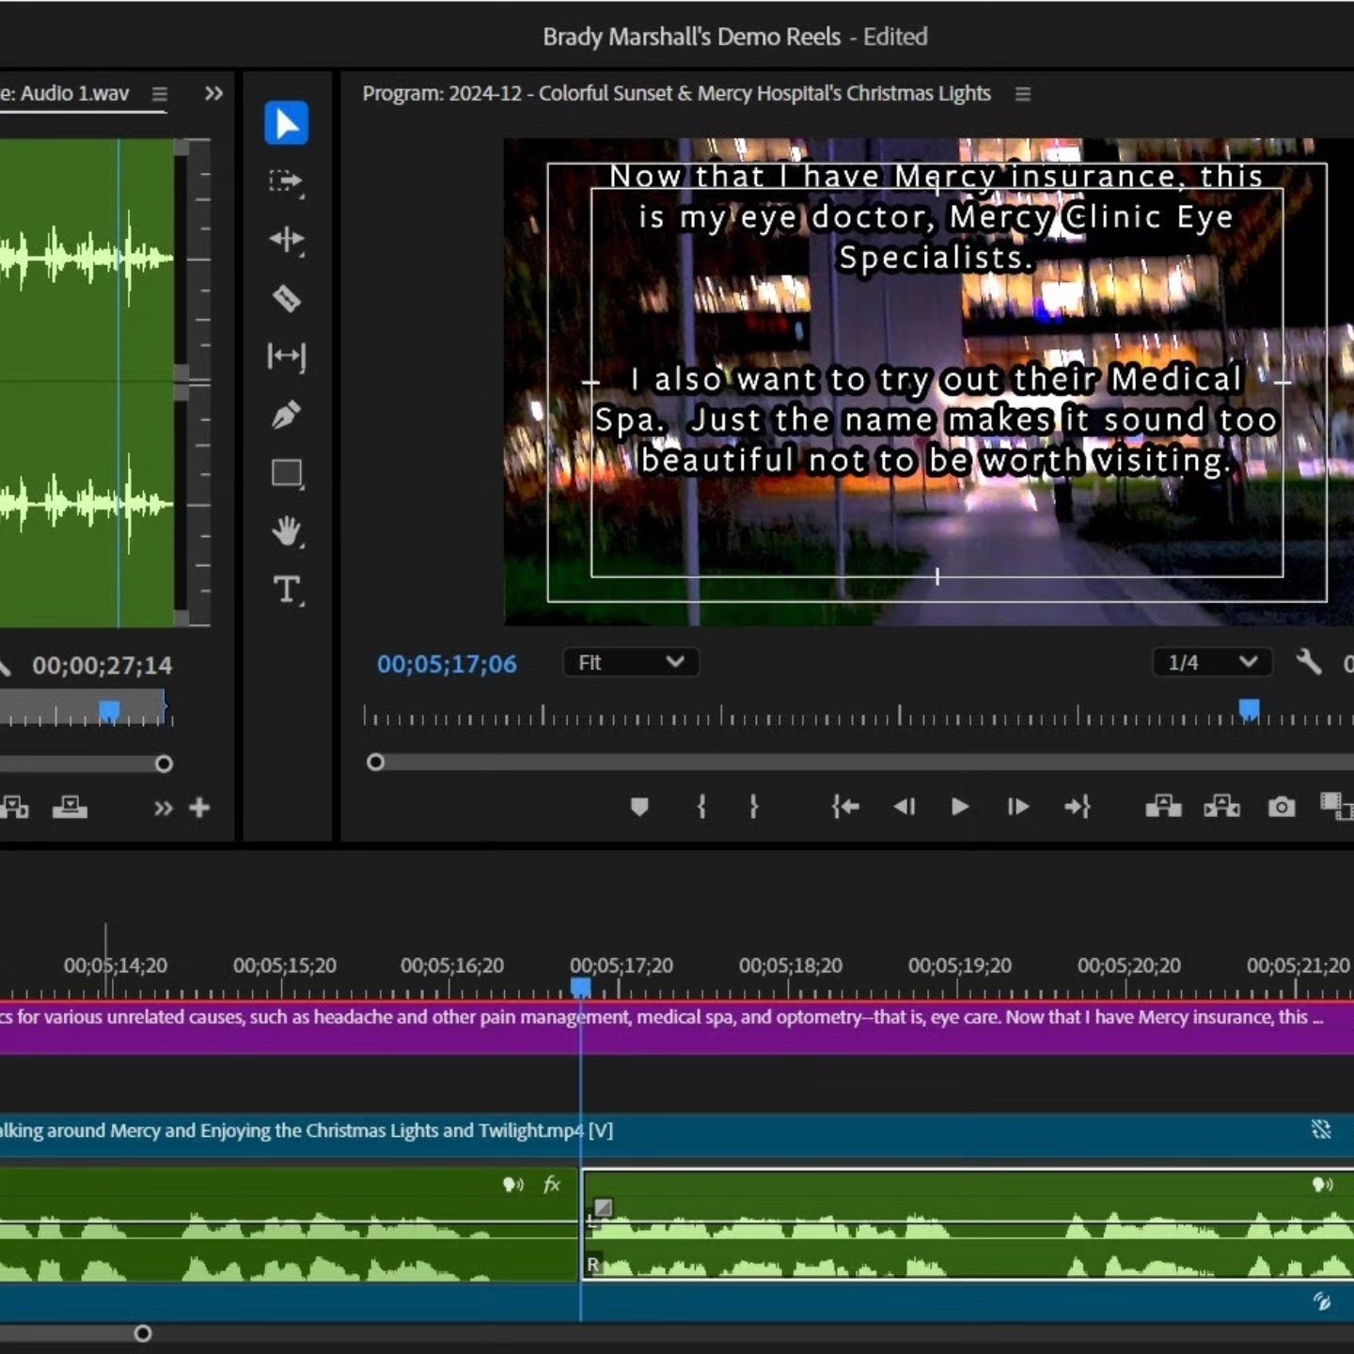Select the purple caption clip in timeline
The height and width of the screenshot is (1354, 1354).
[x=677, y=1027]
